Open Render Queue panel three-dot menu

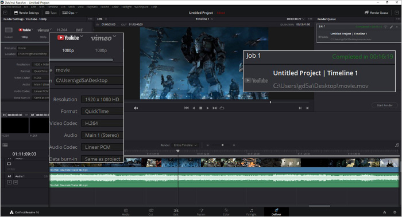tap(398, 19)
